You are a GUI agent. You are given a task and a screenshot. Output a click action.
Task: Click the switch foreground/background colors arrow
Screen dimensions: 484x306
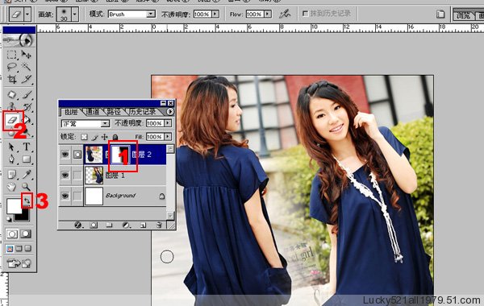[x=27, y=201]
